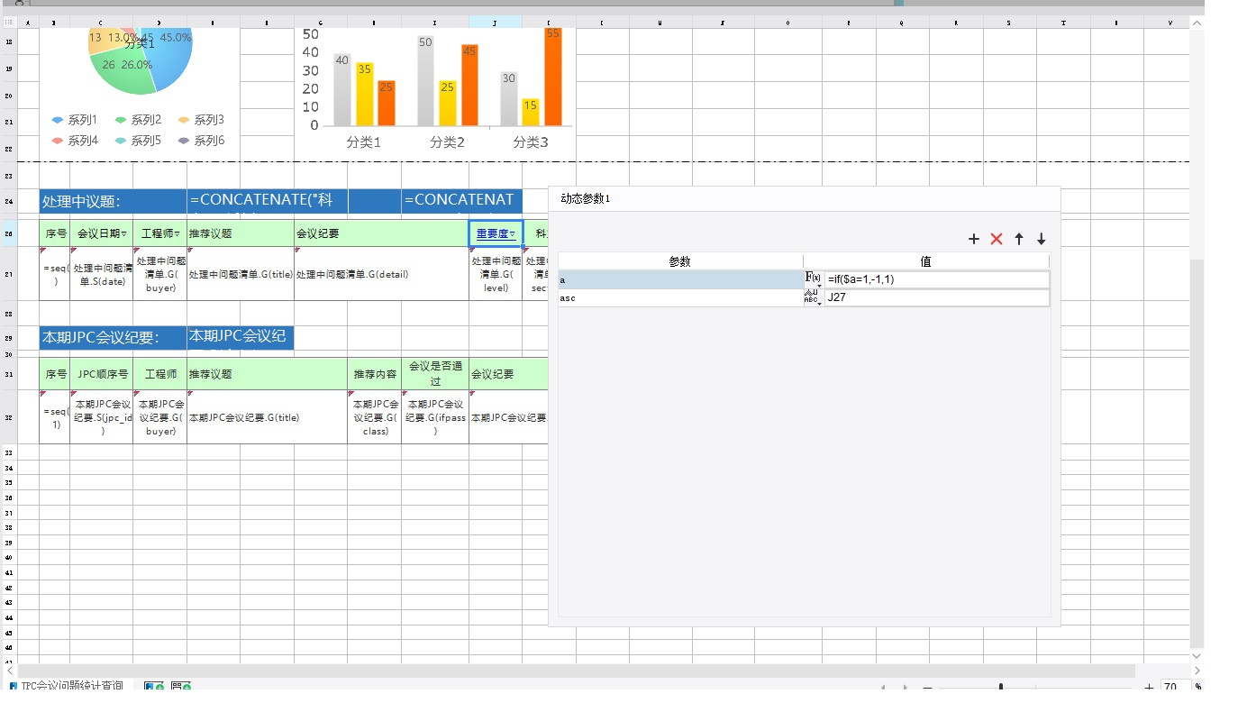Click the 系列1 legend entry
Screen dimensions: 1247x703
75,120
